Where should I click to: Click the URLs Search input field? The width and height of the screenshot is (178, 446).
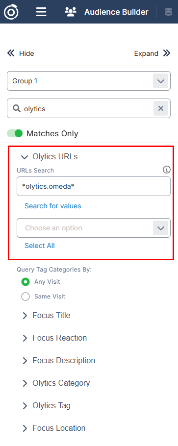tap(94, 186)
